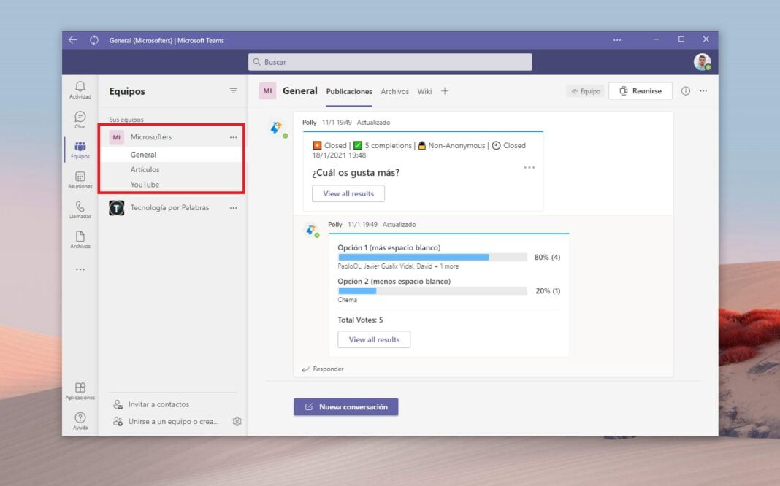Viewport: 780px width, 486px height.
Task: Switch to the Wiki tab
Action: (x=424, y=92)
